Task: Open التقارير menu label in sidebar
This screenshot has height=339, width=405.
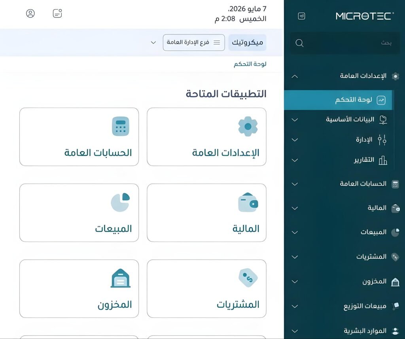Action: [364, 160]
